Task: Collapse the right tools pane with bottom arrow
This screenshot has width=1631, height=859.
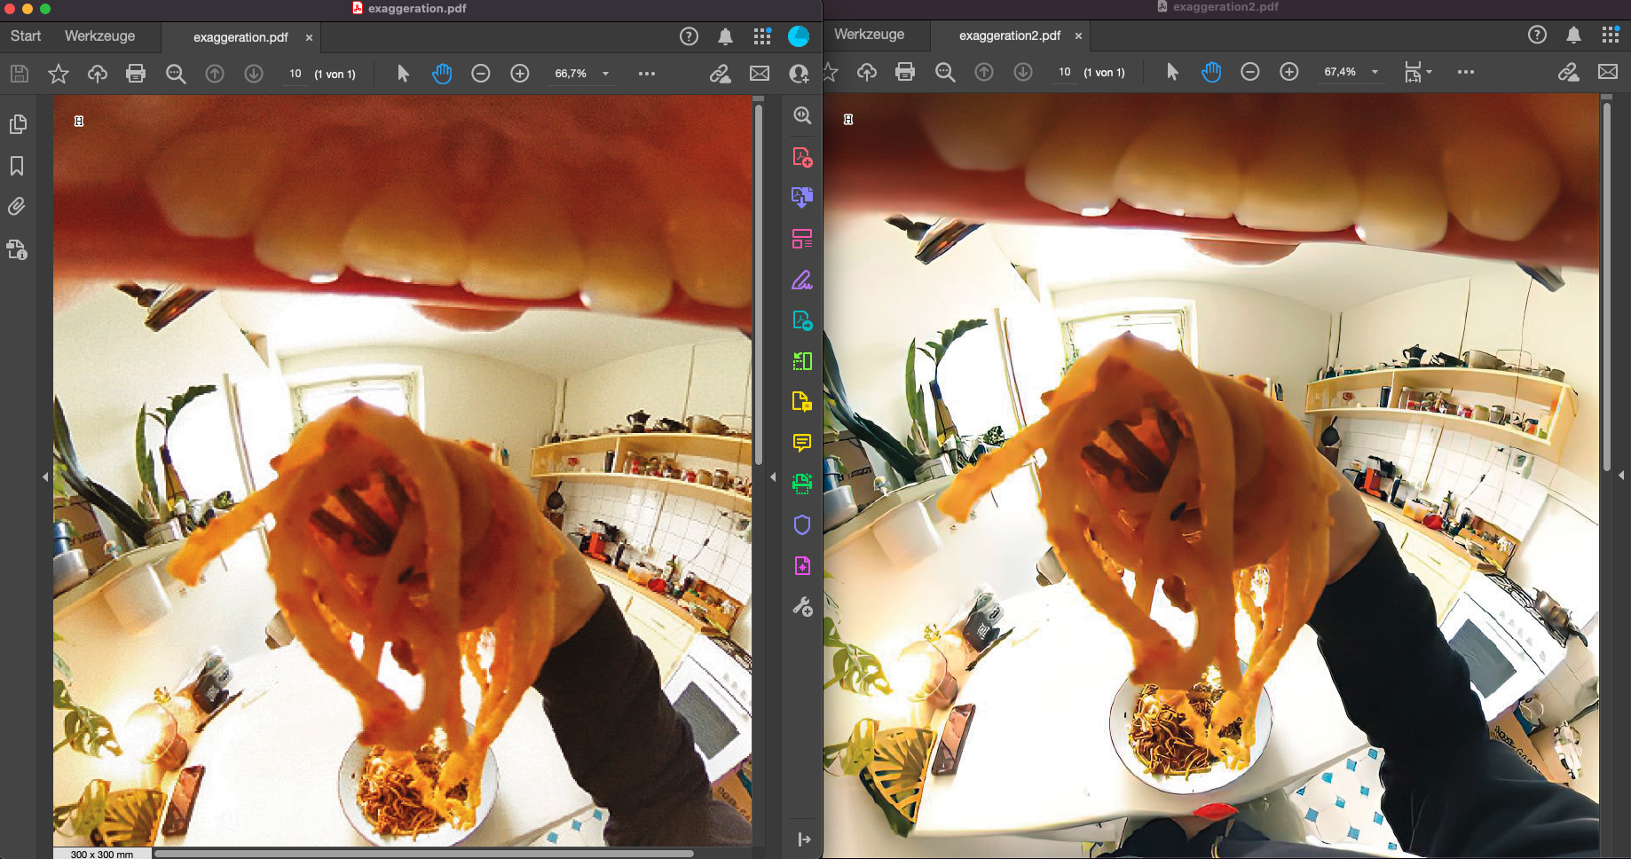Action: click(804, 839)
